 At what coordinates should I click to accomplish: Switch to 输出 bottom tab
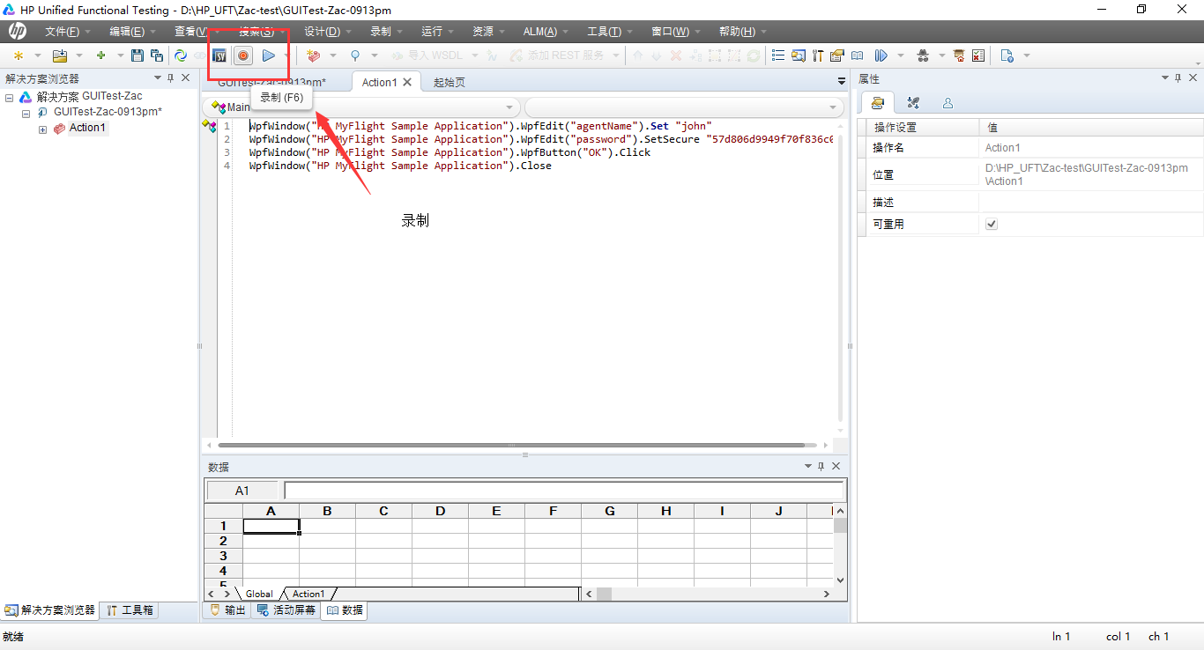tap(227, 609)
